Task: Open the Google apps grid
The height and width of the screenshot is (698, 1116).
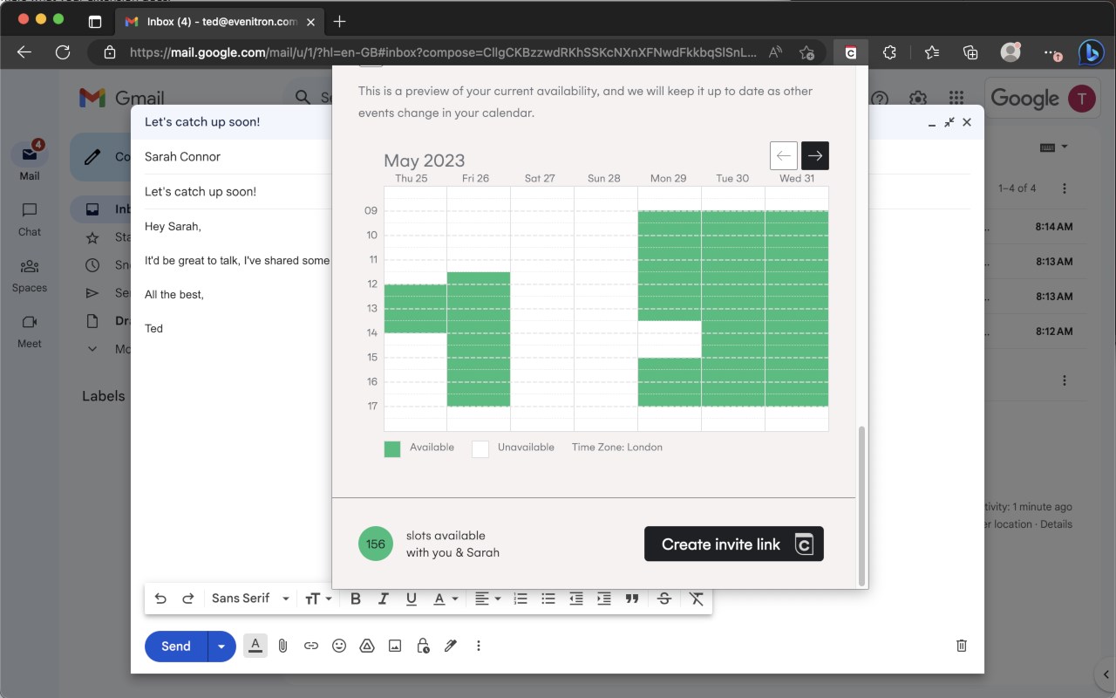Action: [956, 99]
